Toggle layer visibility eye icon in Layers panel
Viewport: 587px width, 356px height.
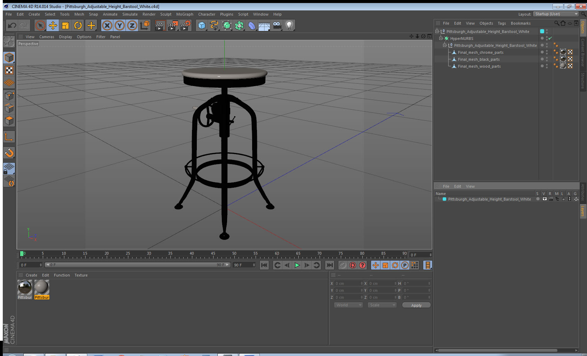[545, 199]
